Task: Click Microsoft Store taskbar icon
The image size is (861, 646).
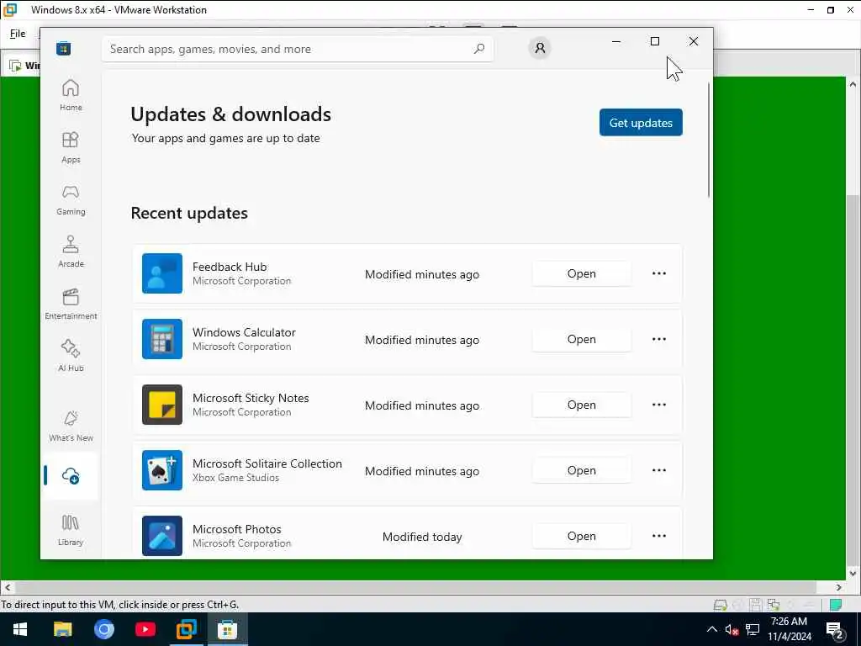Action: [x=227, y=629]
